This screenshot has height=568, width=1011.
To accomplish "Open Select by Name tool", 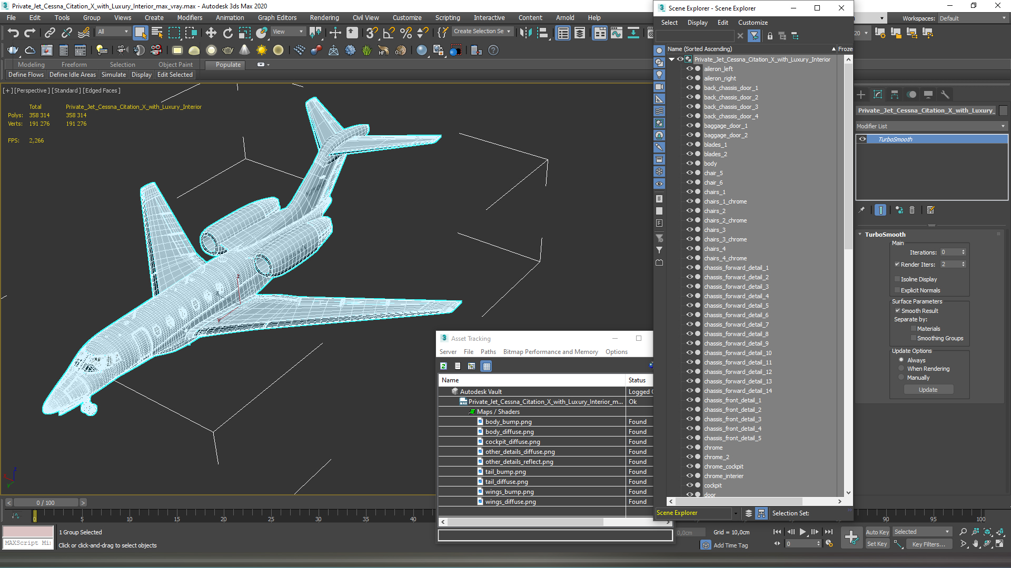I will (157, 33).
